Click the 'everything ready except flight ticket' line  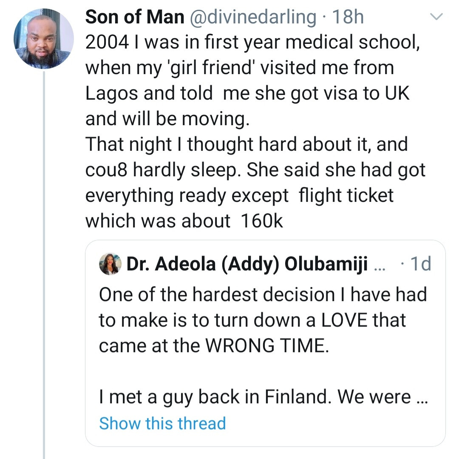(x=239, y=195)
